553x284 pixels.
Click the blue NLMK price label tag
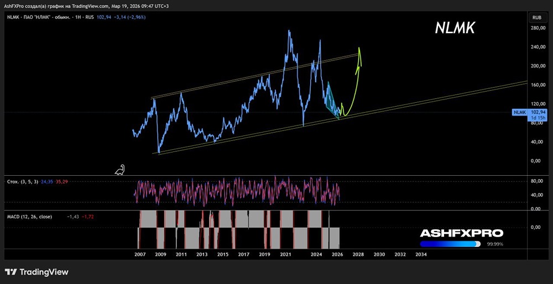tap(519, 112)
